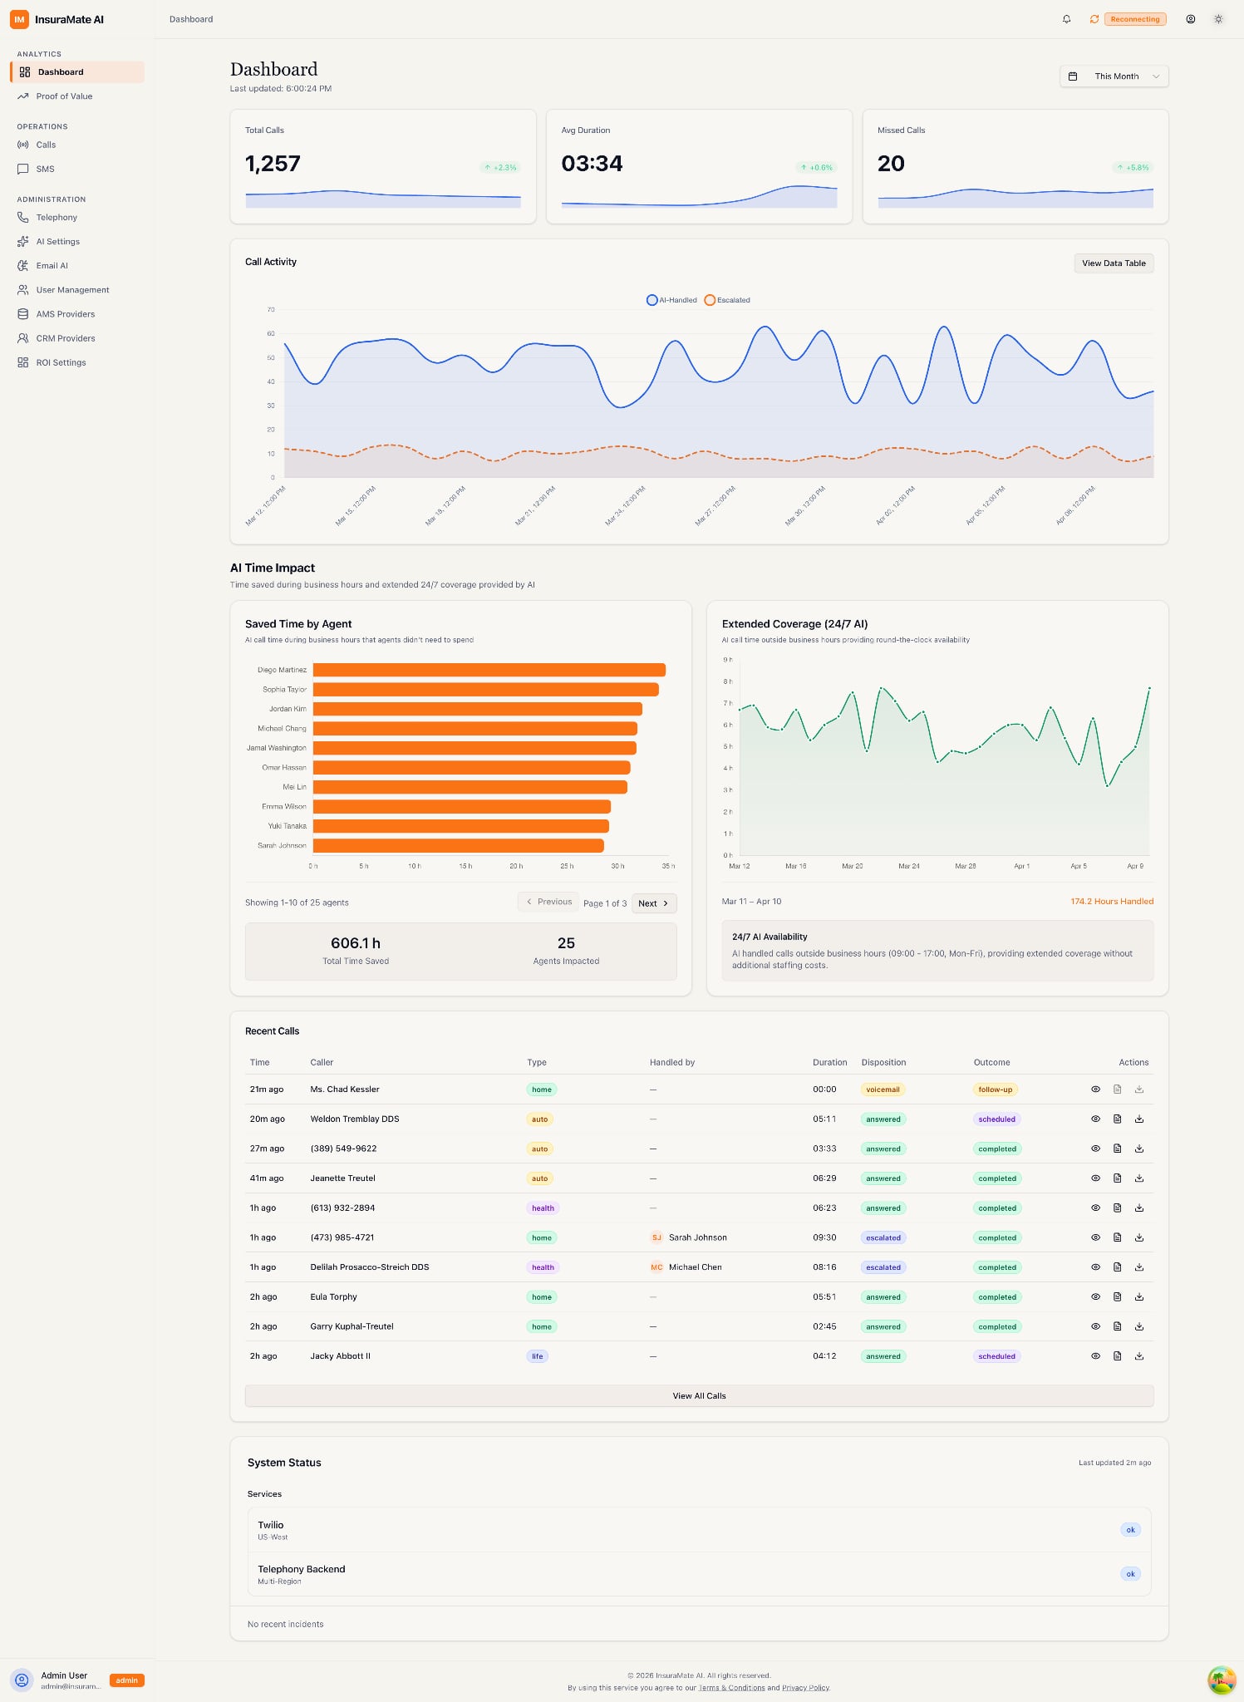Viewport: 1244px width, 1702px height.
Task: Open transcript for (473) 985-4721 call
Action: click(x=1118, y=1237)
